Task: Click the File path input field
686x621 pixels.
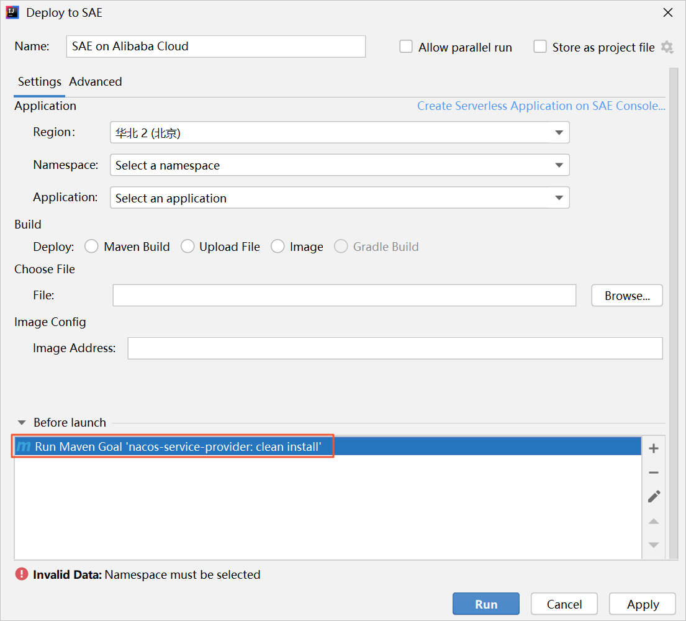Action: pos(345,296)
